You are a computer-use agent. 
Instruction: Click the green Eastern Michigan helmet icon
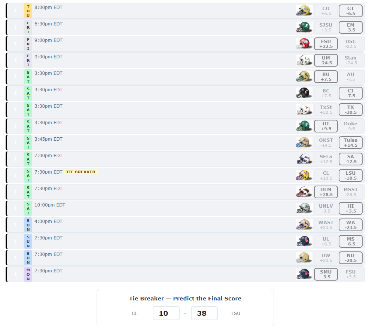[304, 27]
